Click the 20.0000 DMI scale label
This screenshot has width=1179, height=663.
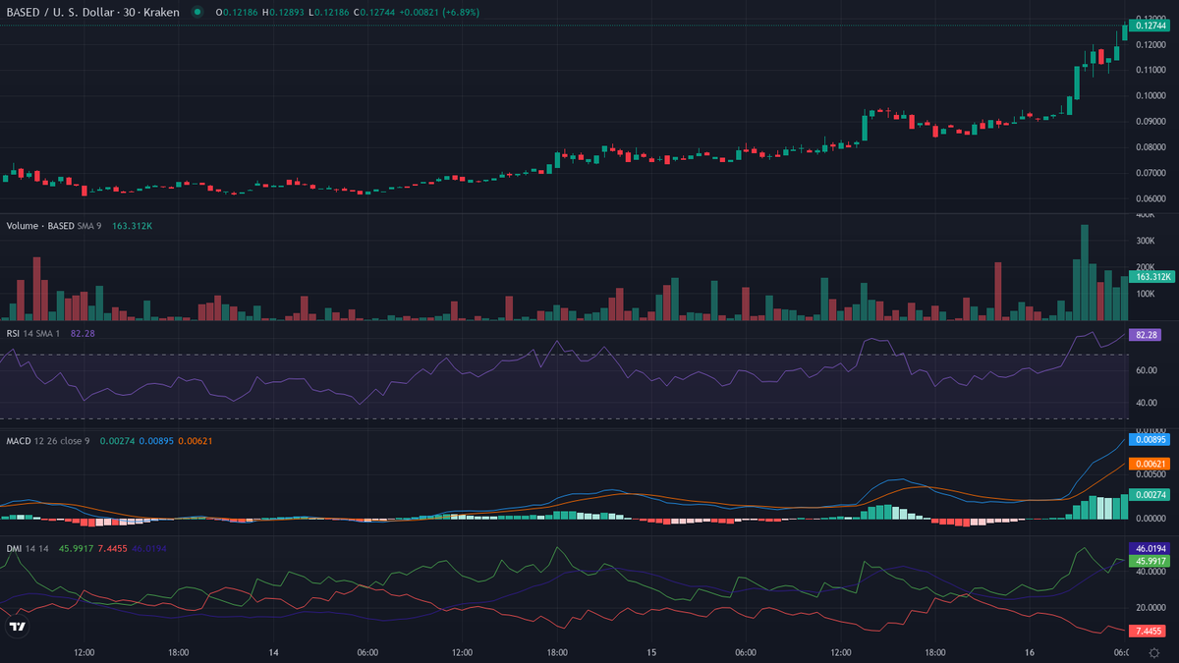[1151, 610]
